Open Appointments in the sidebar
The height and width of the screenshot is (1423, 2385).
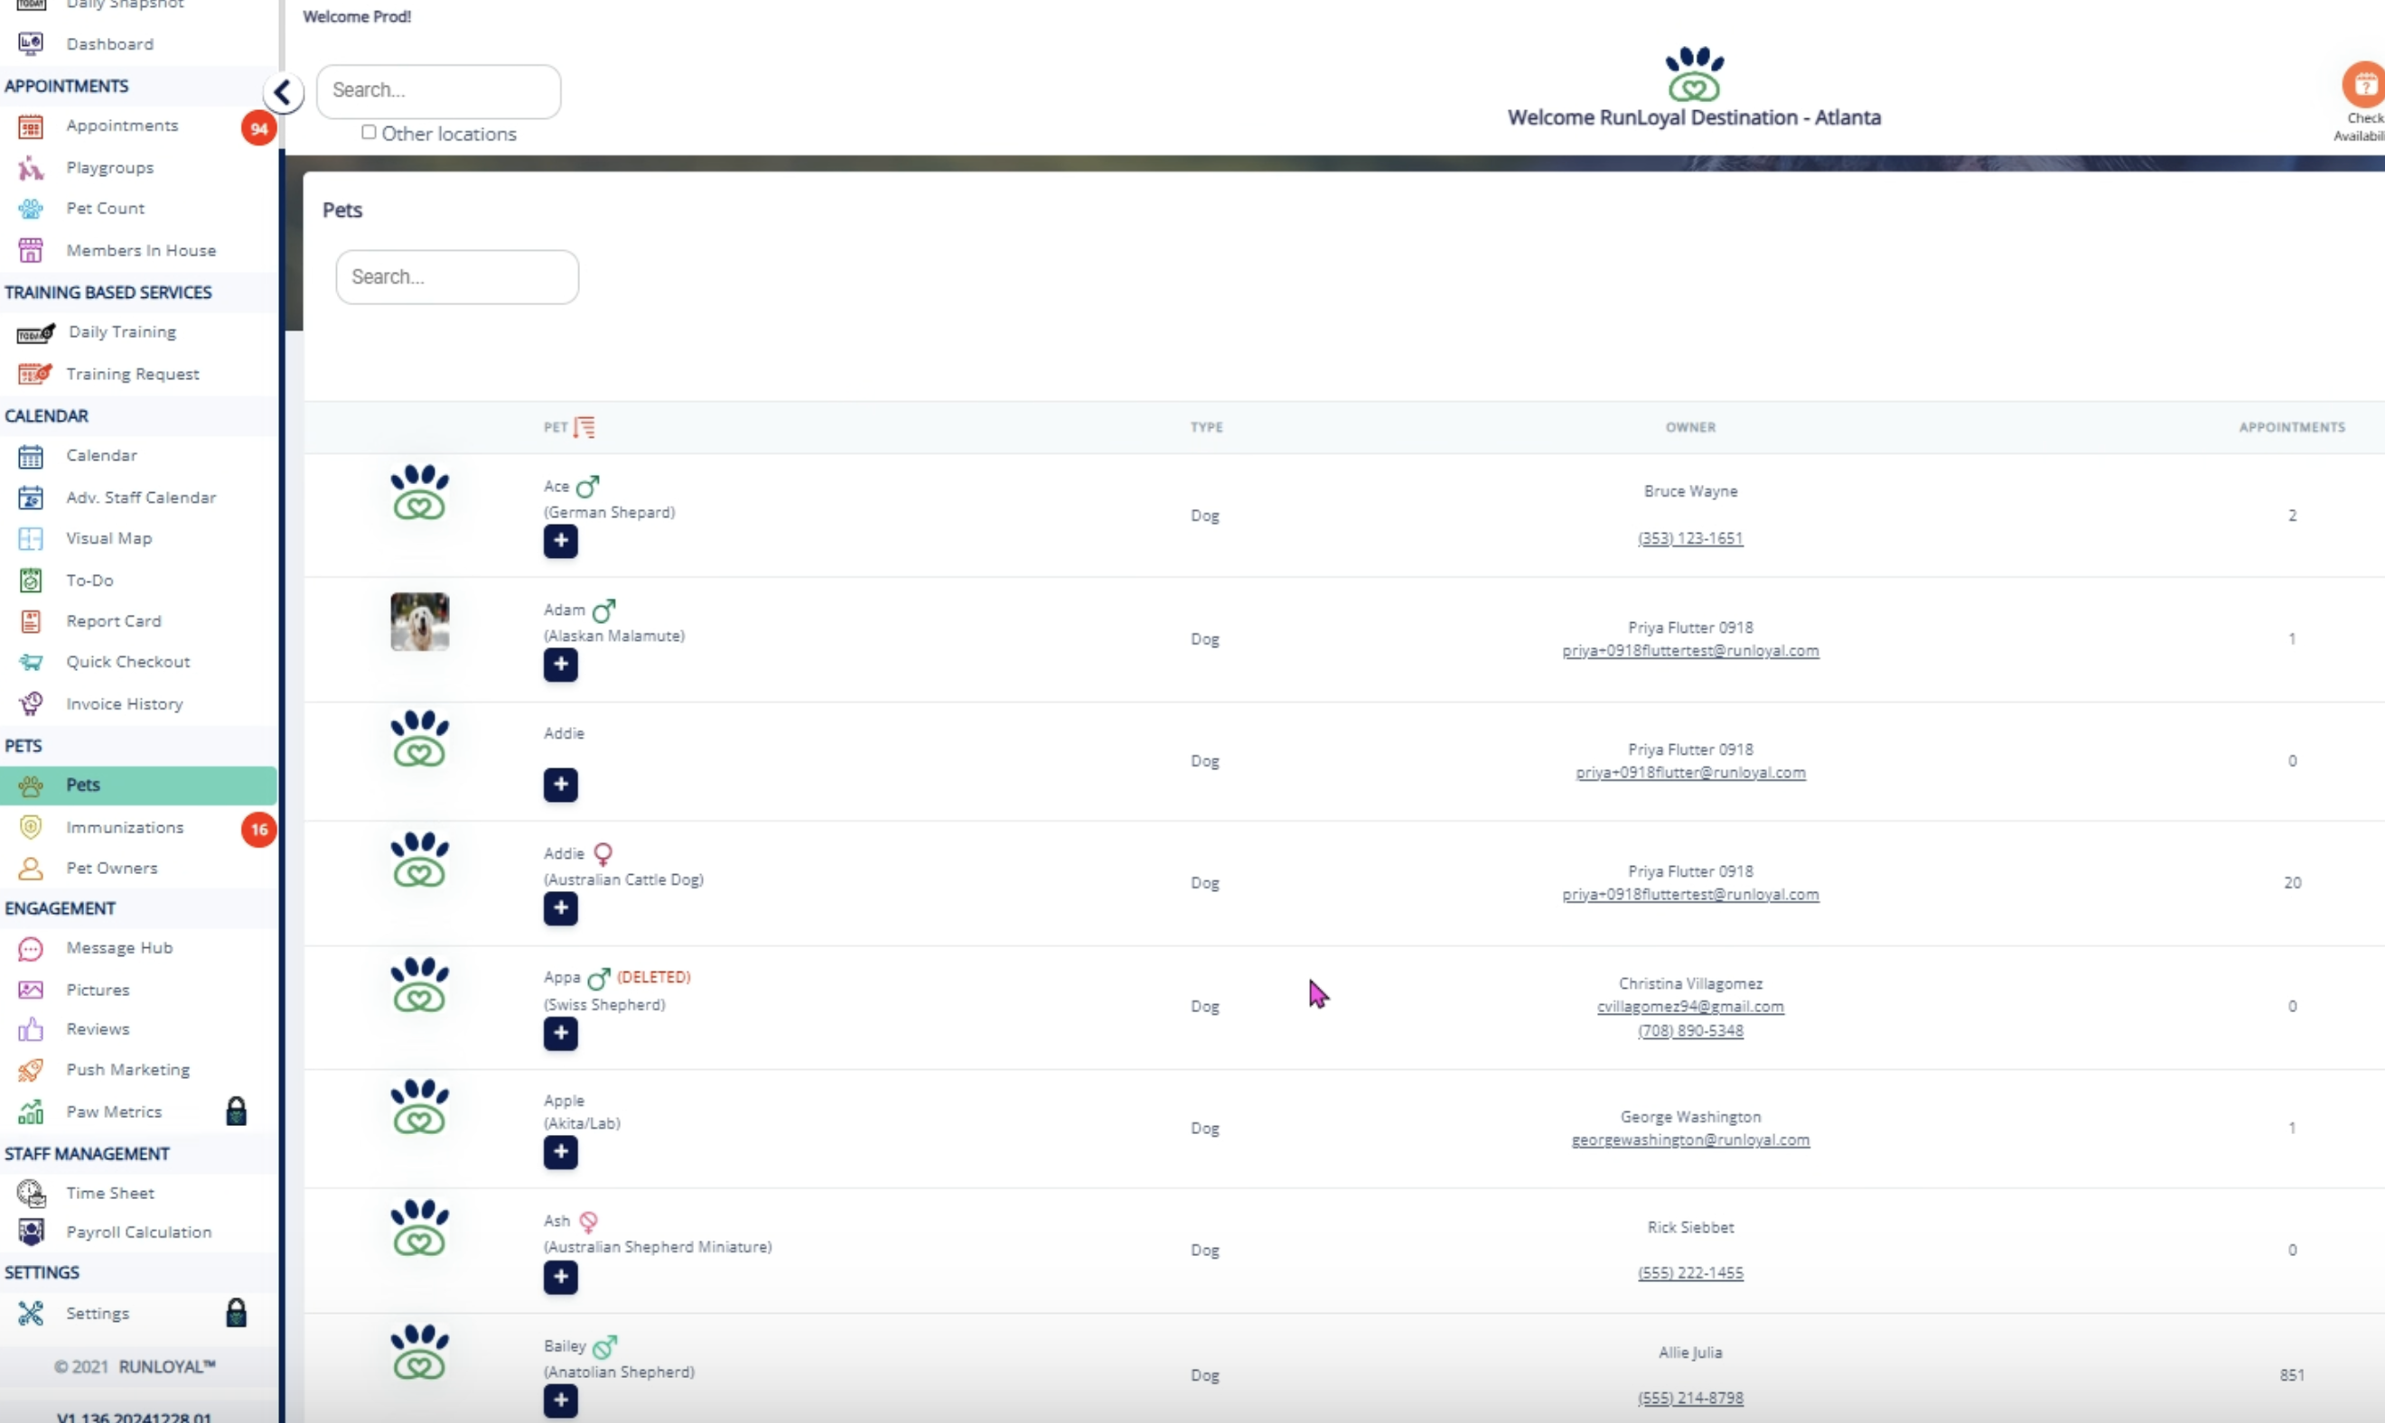click(x=122, y=126)
